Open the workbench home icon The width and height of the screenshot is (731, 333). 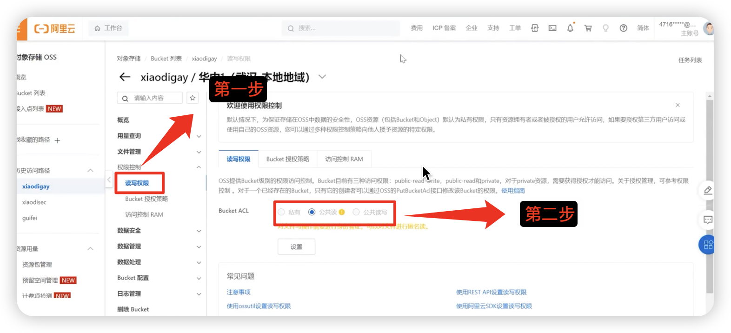97,28
